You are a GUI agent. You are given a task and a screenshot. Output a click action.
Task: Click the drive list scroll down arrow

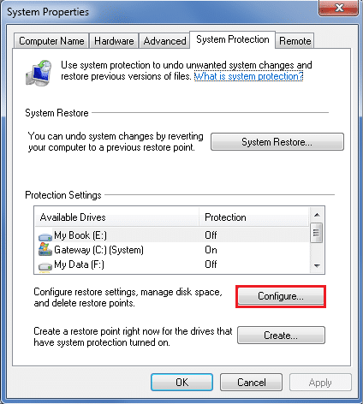[x=317, y=266]
